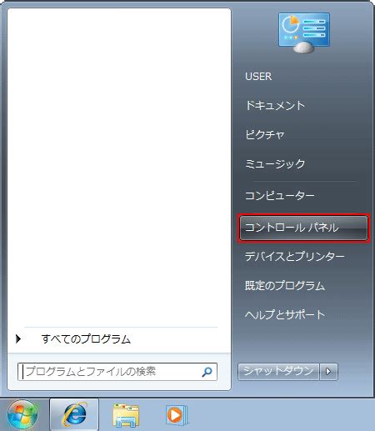Viewport: 375px width, 431px height.
Task: Click the Control Panel picture at top
Action: pyautogui.click(x=304, y=33)
